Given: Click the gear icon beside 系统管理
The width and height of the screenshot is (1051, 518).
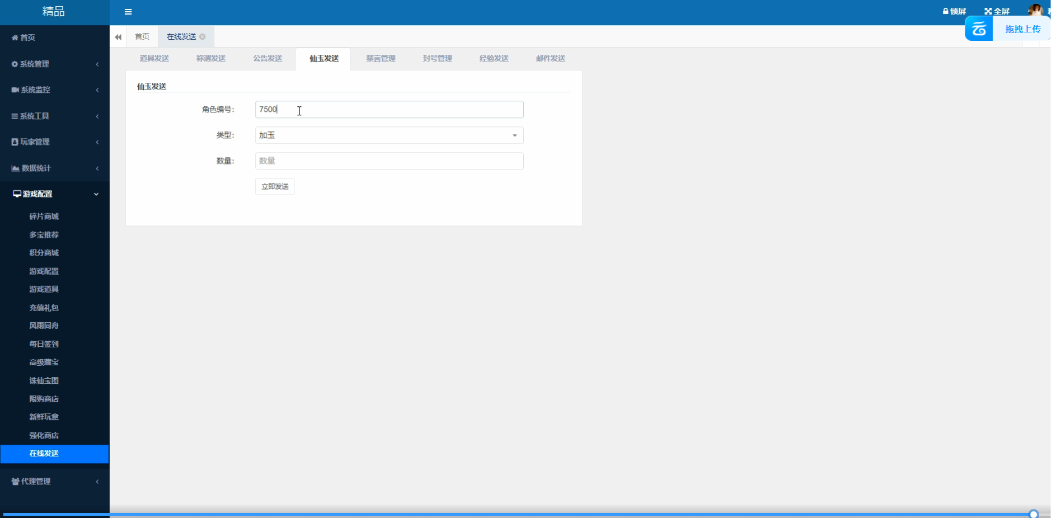Looking at the screenshot, I should [x=15, y=64].
